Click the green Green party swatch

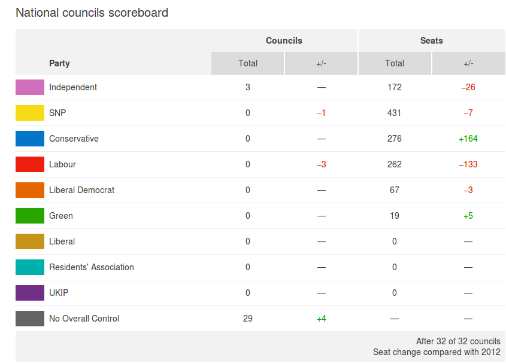tap(30, 216)
